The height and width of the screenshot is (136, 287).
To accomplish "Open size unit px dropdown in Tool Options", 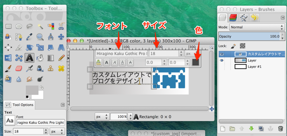I will click(57, 131).
